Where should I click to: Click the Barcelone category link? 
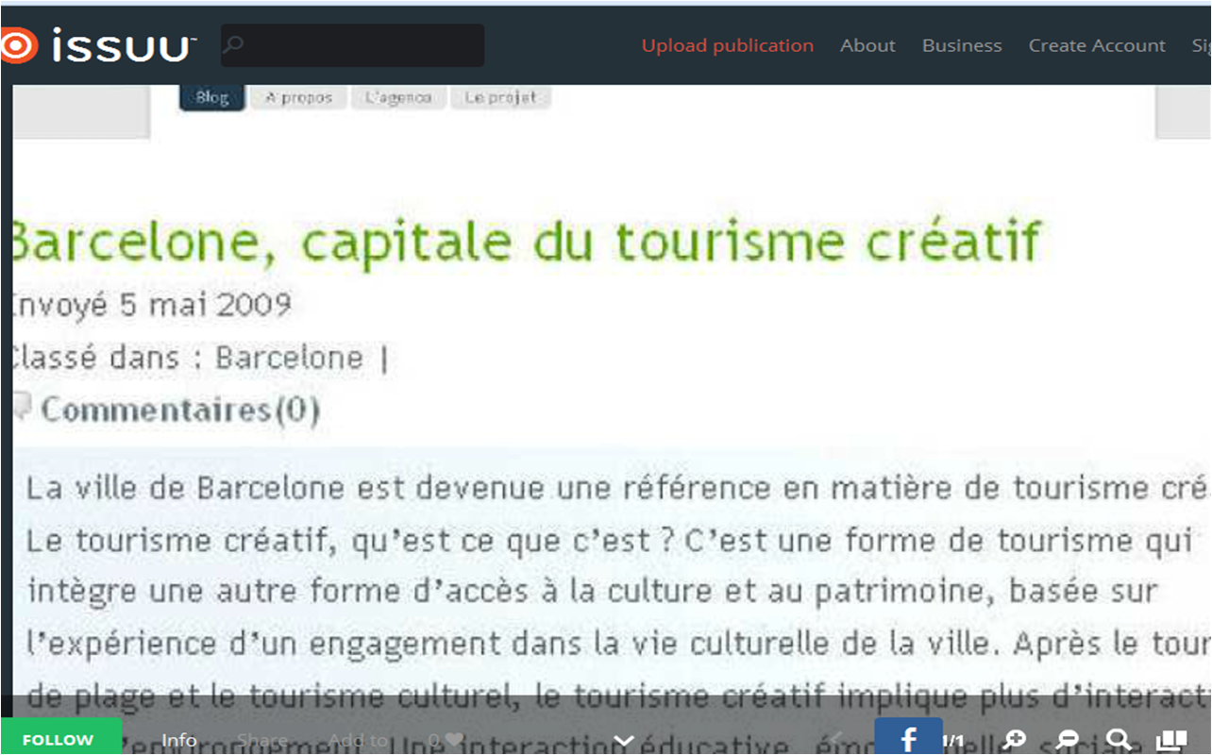[290, 358]
